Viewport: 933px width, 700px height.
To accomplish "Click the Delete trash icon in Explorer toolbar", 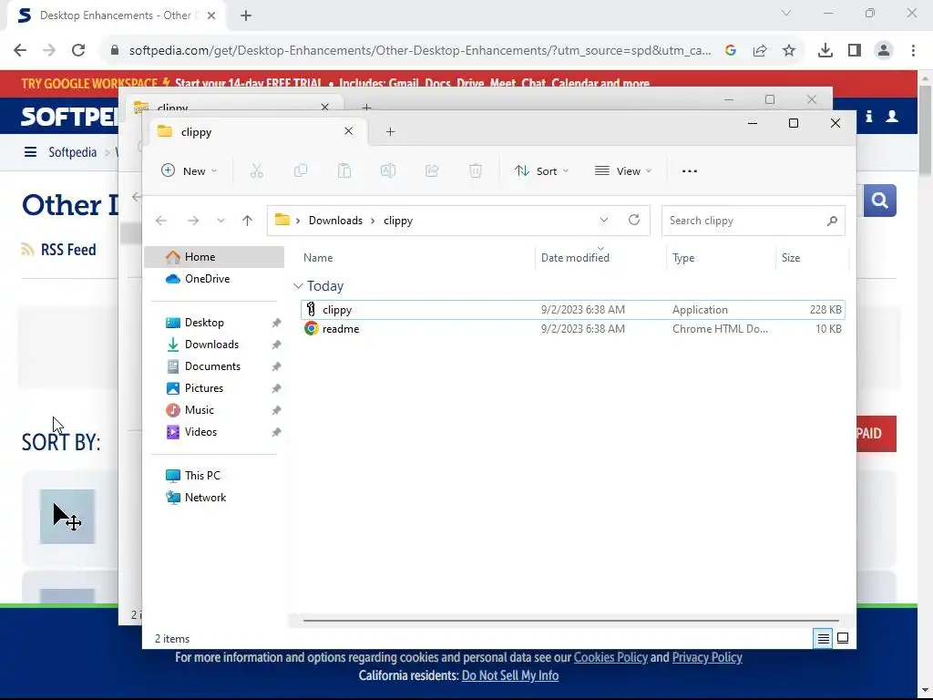I will tap(476, 171).
